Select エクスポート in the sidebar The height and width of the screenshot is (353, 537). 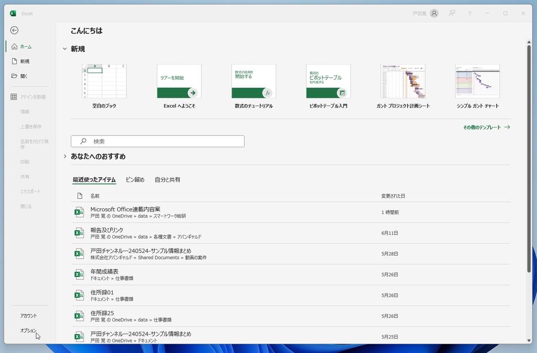click(x=30, y=191)
